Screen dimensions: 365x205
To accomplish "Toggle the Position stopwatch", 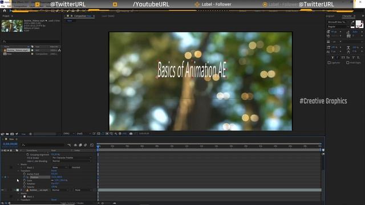I will [25, 177].
